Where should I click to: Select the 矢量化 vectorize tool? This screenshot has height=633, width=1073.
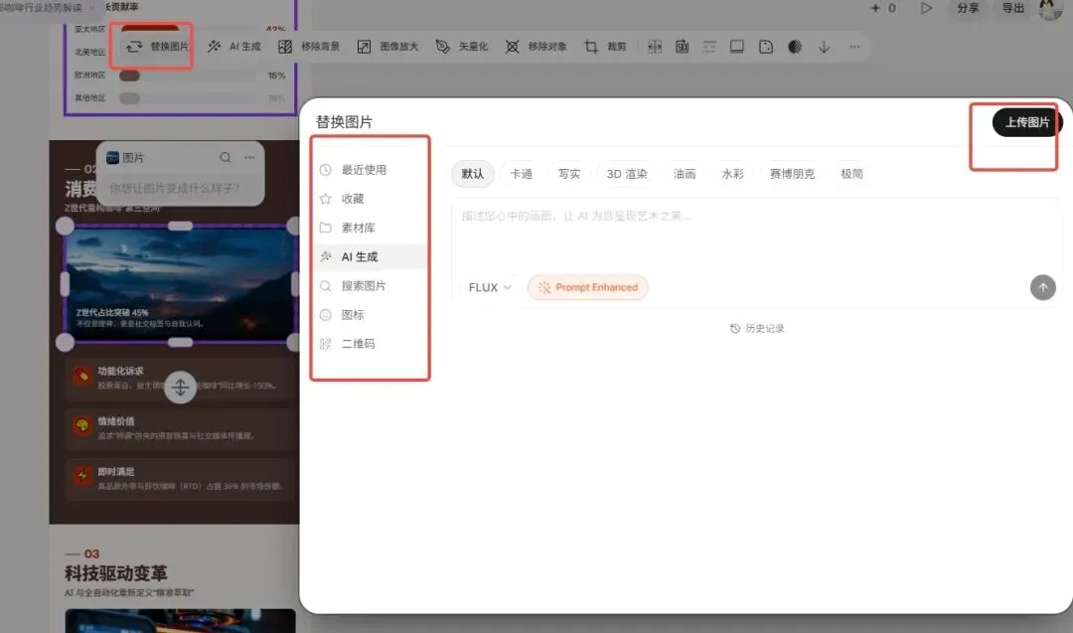pyautogui.click(x=462, y=47)
